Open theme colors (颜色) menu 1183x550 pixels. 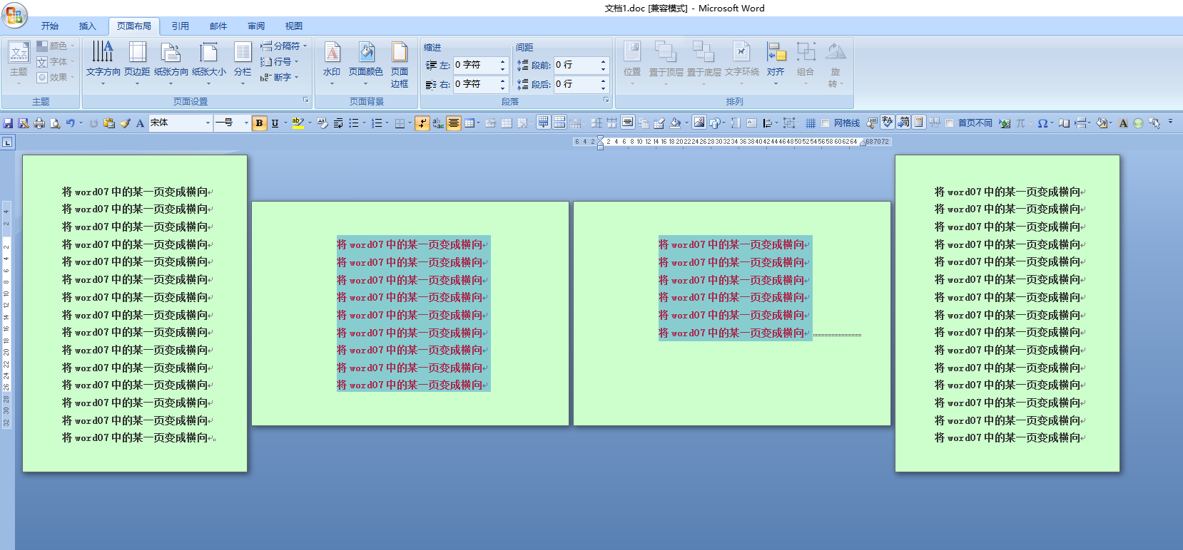coord(56,46)
